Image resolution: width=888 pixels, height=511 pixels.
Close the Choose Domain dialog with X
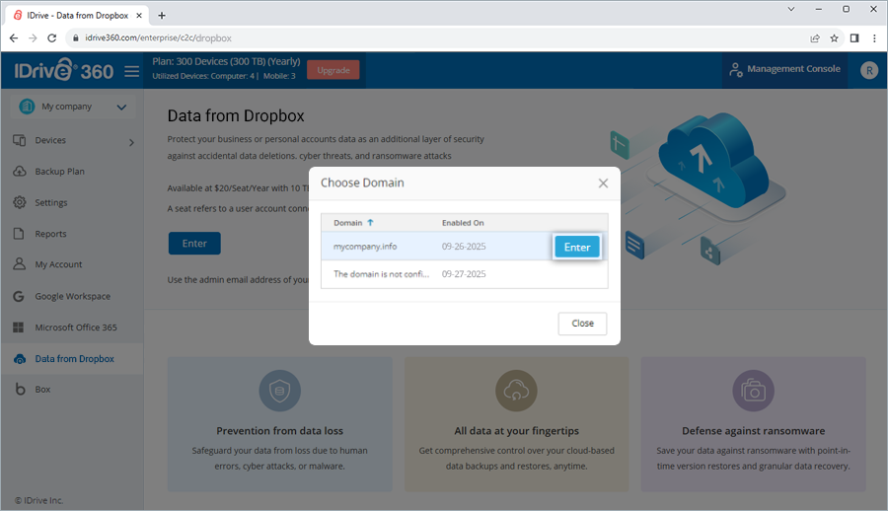click(603, 182)
